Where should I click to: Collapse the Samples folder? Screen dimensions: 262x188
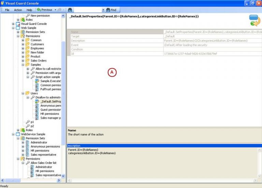coord(23,65)
